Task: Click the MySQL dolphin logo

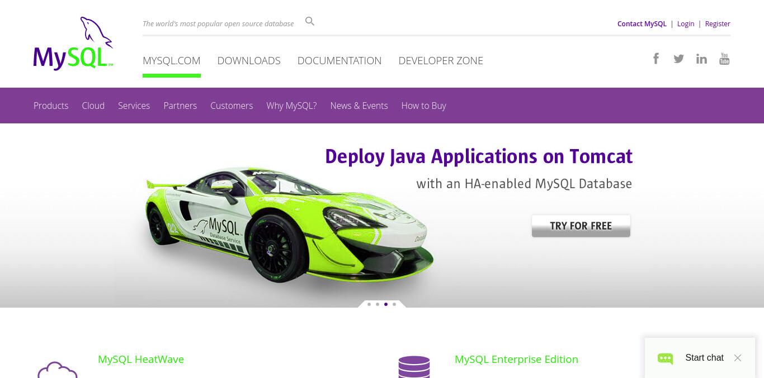Action: click(73, 44)
